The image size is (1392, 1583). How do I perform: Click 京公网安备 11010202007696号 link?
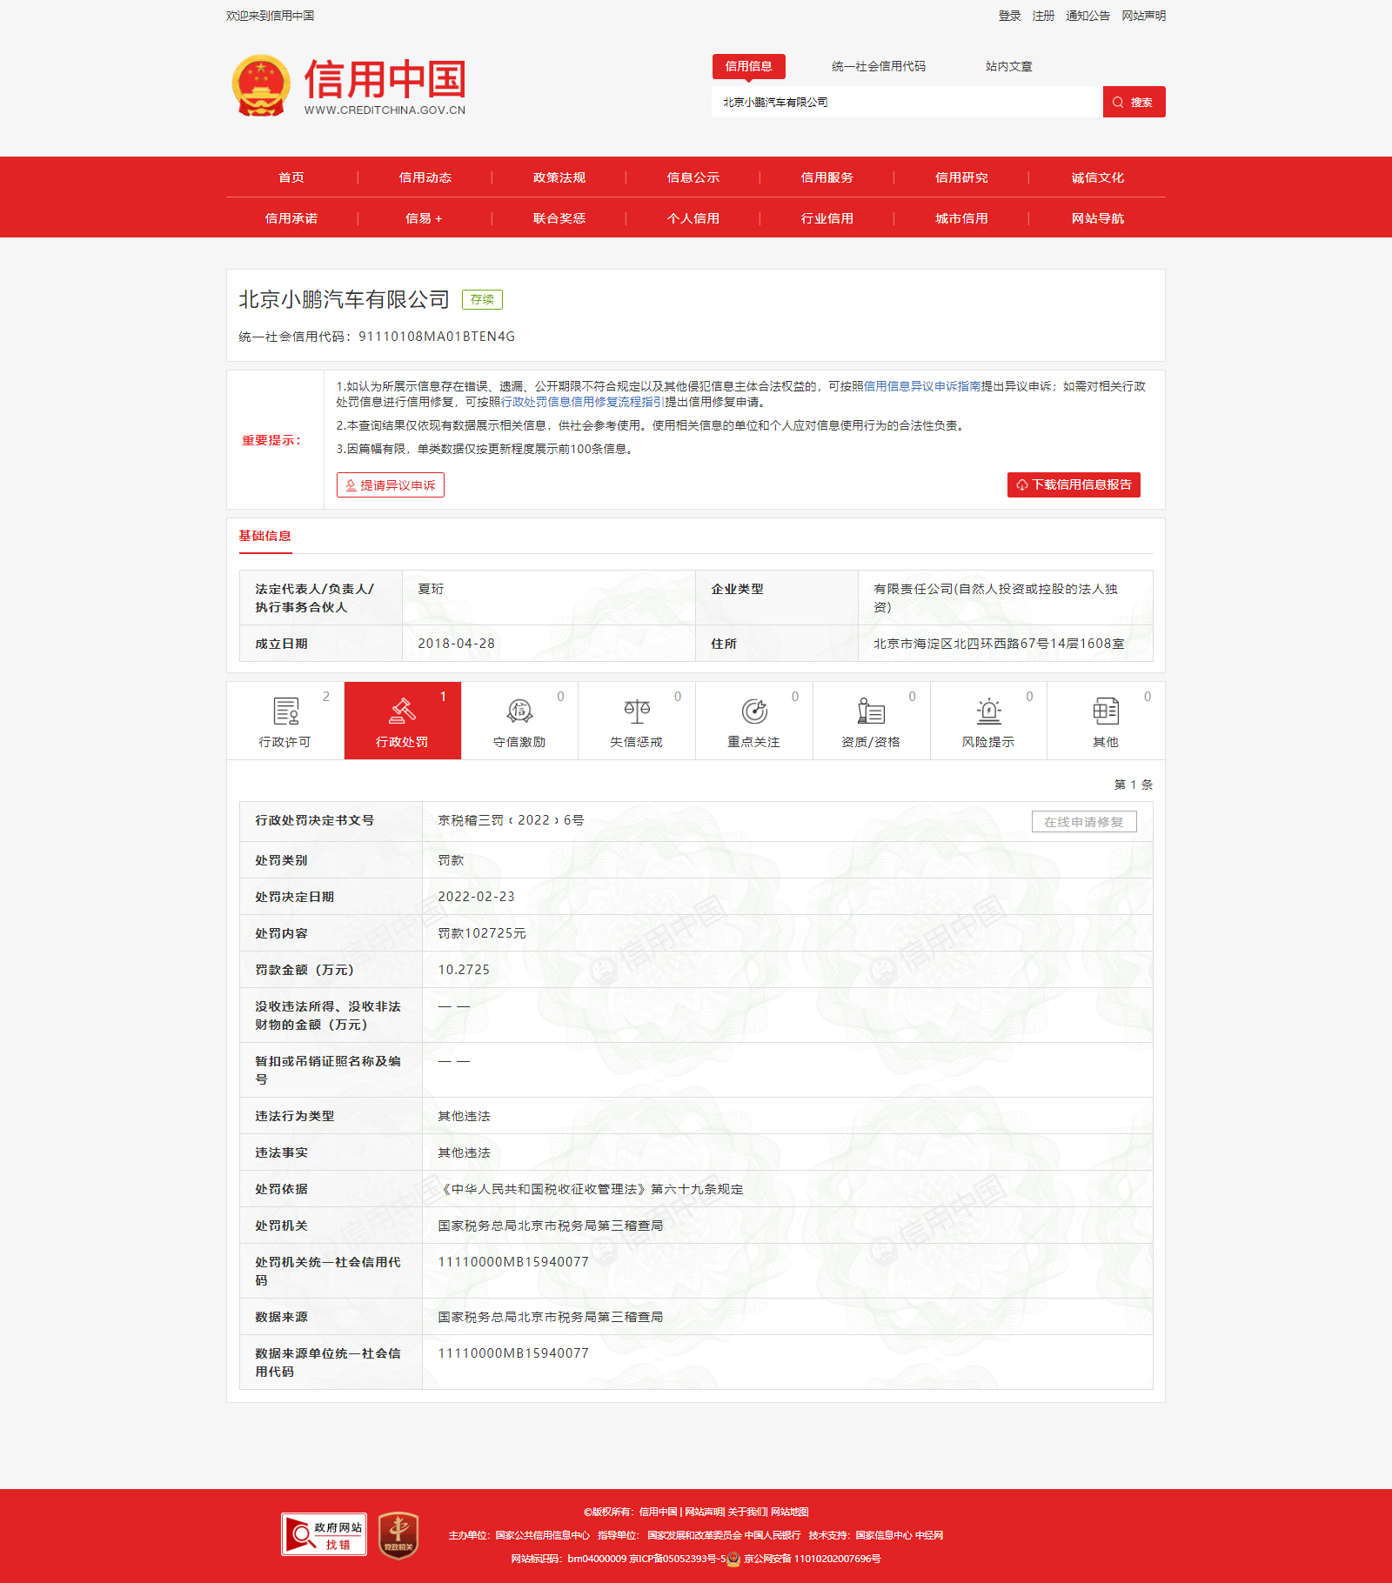click(812, 1559)
